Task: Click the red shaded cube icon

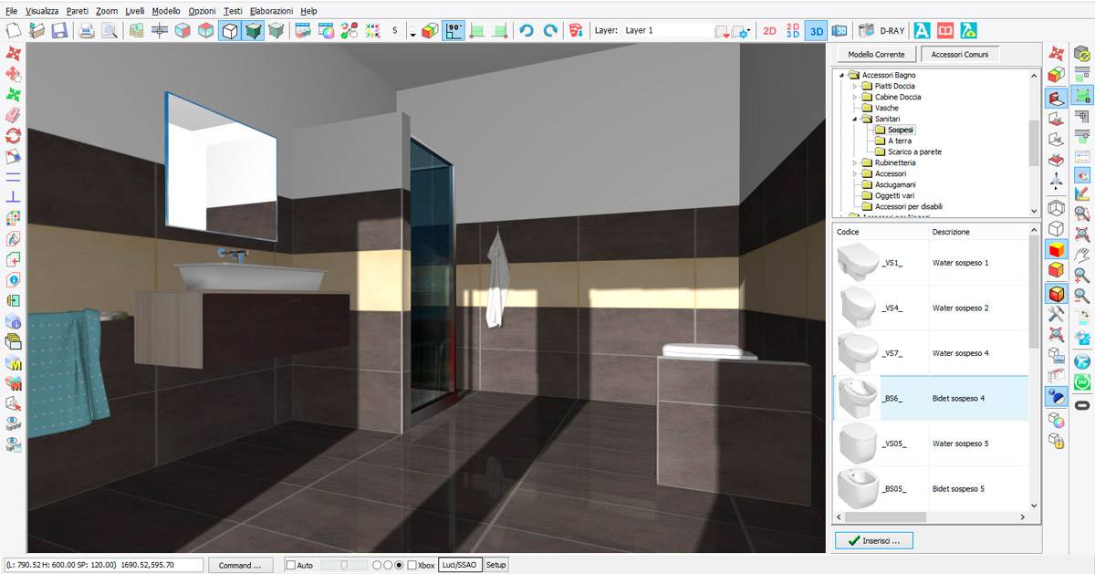Action: coord(1057,248)
